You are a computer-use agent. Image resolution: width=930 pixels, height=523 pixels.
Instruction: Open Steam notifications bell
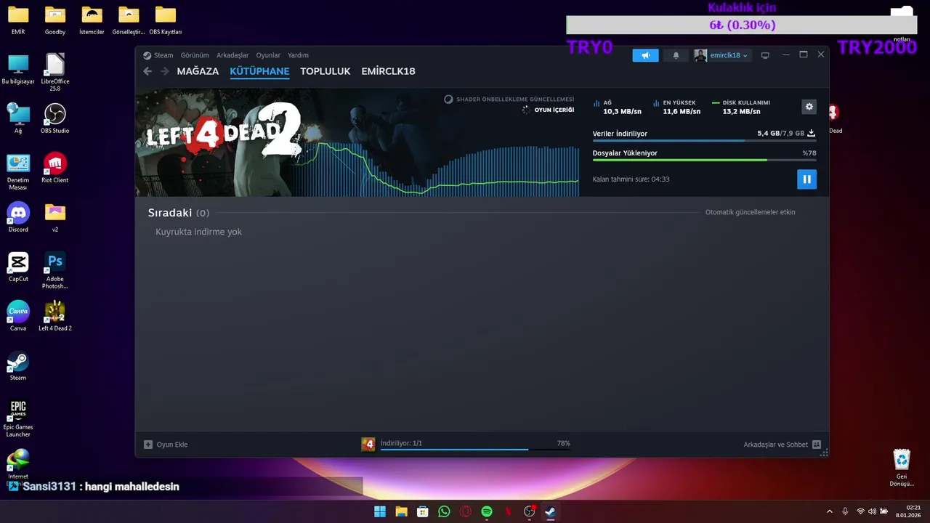(x=676, y=55)
